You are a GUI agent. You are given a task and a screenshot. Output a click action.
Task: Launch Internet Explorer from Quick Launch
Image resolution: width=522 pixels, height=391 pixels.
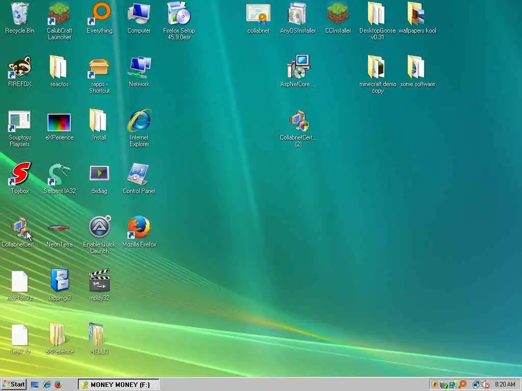[46, 385]
